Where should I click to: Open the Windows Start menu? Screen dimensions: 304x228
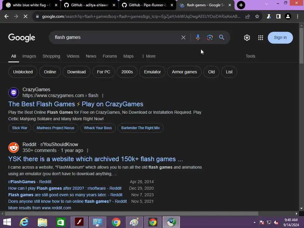7,222
